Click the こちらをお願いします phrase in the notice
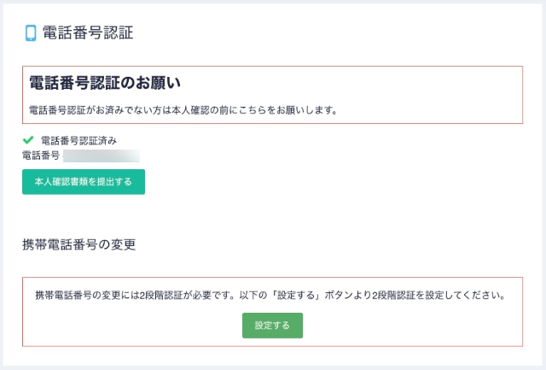 (x=288, y=110)
